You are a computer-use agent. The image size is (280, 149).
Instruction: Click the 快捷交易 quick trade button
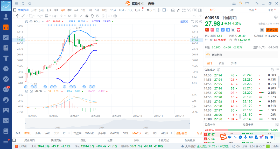click(272, 30)
